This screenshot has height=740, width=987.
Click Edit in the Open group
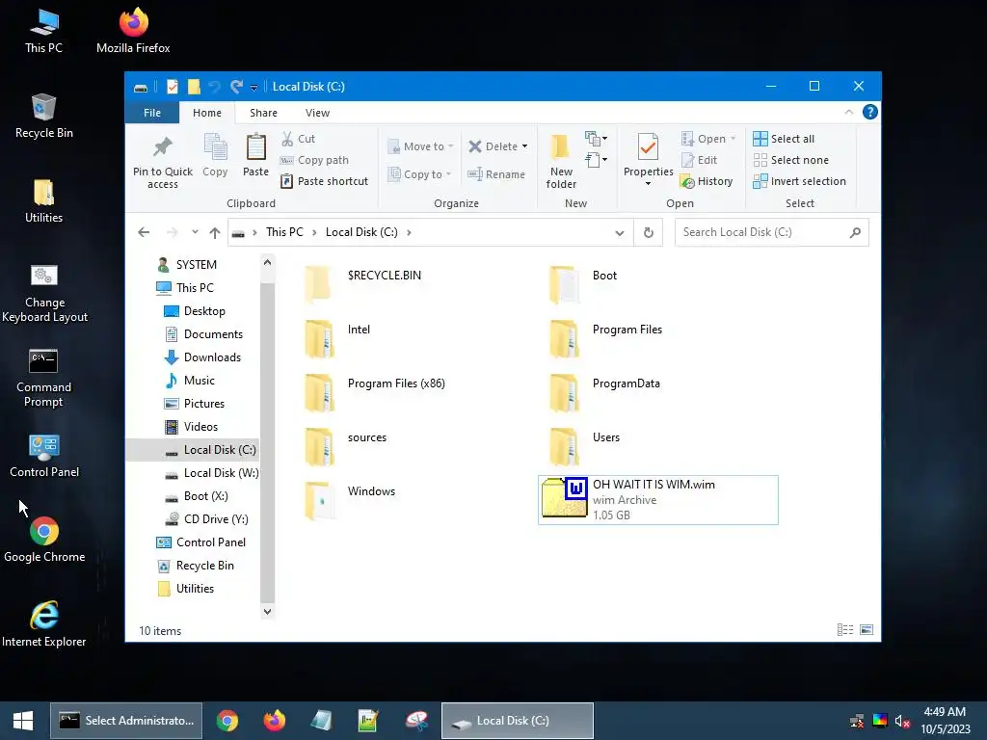(x=700, y=160)
